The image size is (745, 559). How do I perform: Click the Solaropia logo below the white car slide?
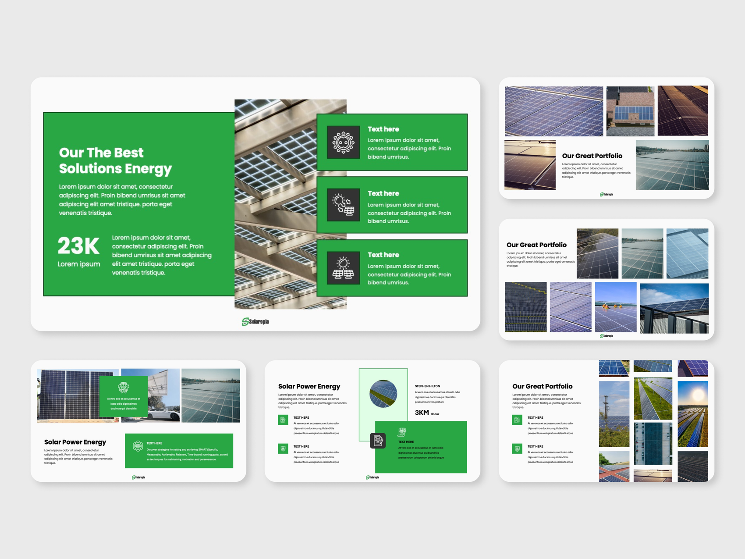(x=138, y=477)
